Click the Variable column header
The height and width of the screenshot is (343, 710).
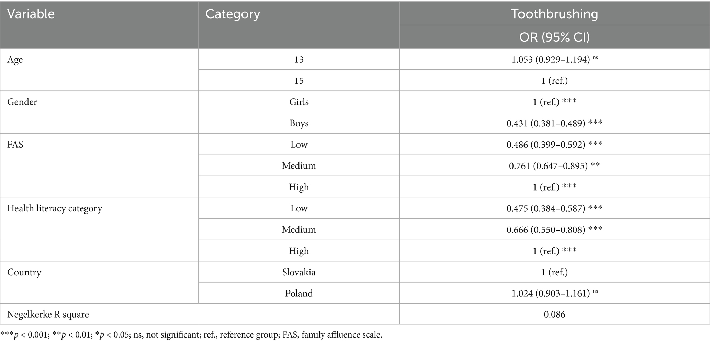pos(31,14)
